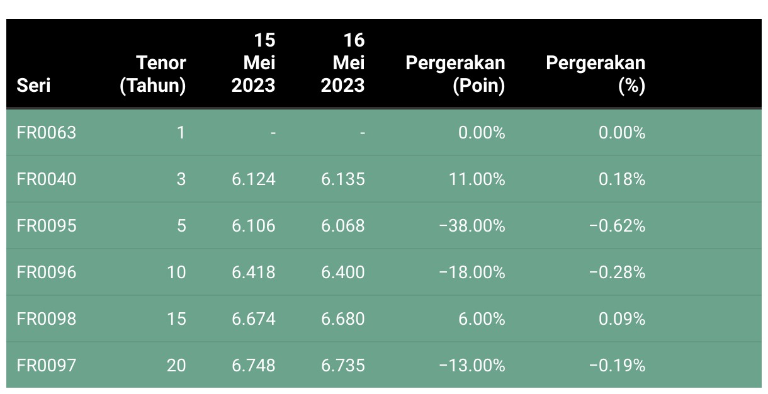The image size is (768, 394).
Task: Select the −13.00% movement cell
Action: pos(472,365)
